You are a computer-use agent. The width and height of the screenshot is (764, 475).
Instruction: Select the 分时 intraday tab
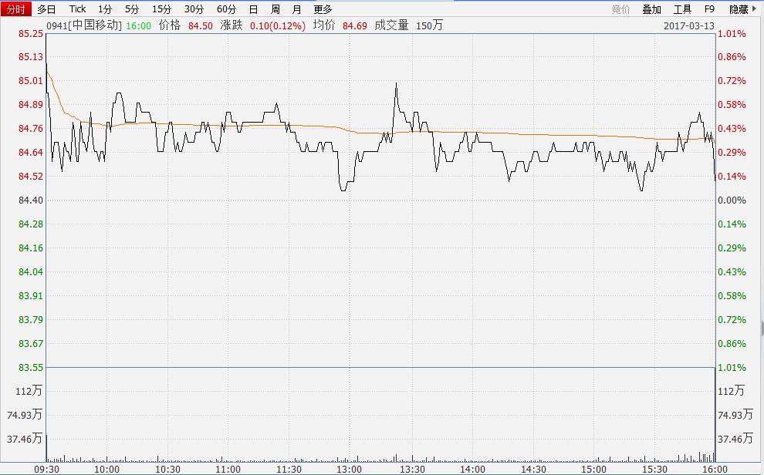click(x=15, y=8)
